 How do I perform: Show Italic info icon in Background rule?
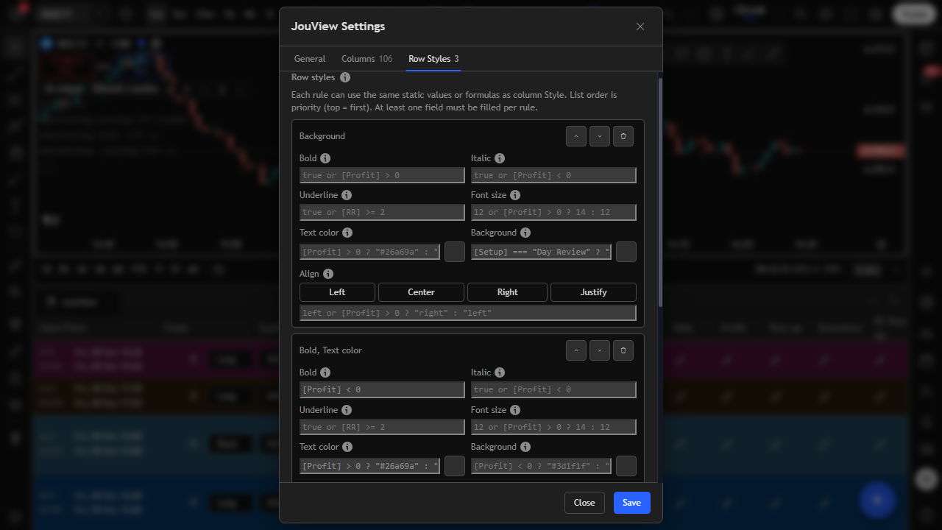[500, 158]
